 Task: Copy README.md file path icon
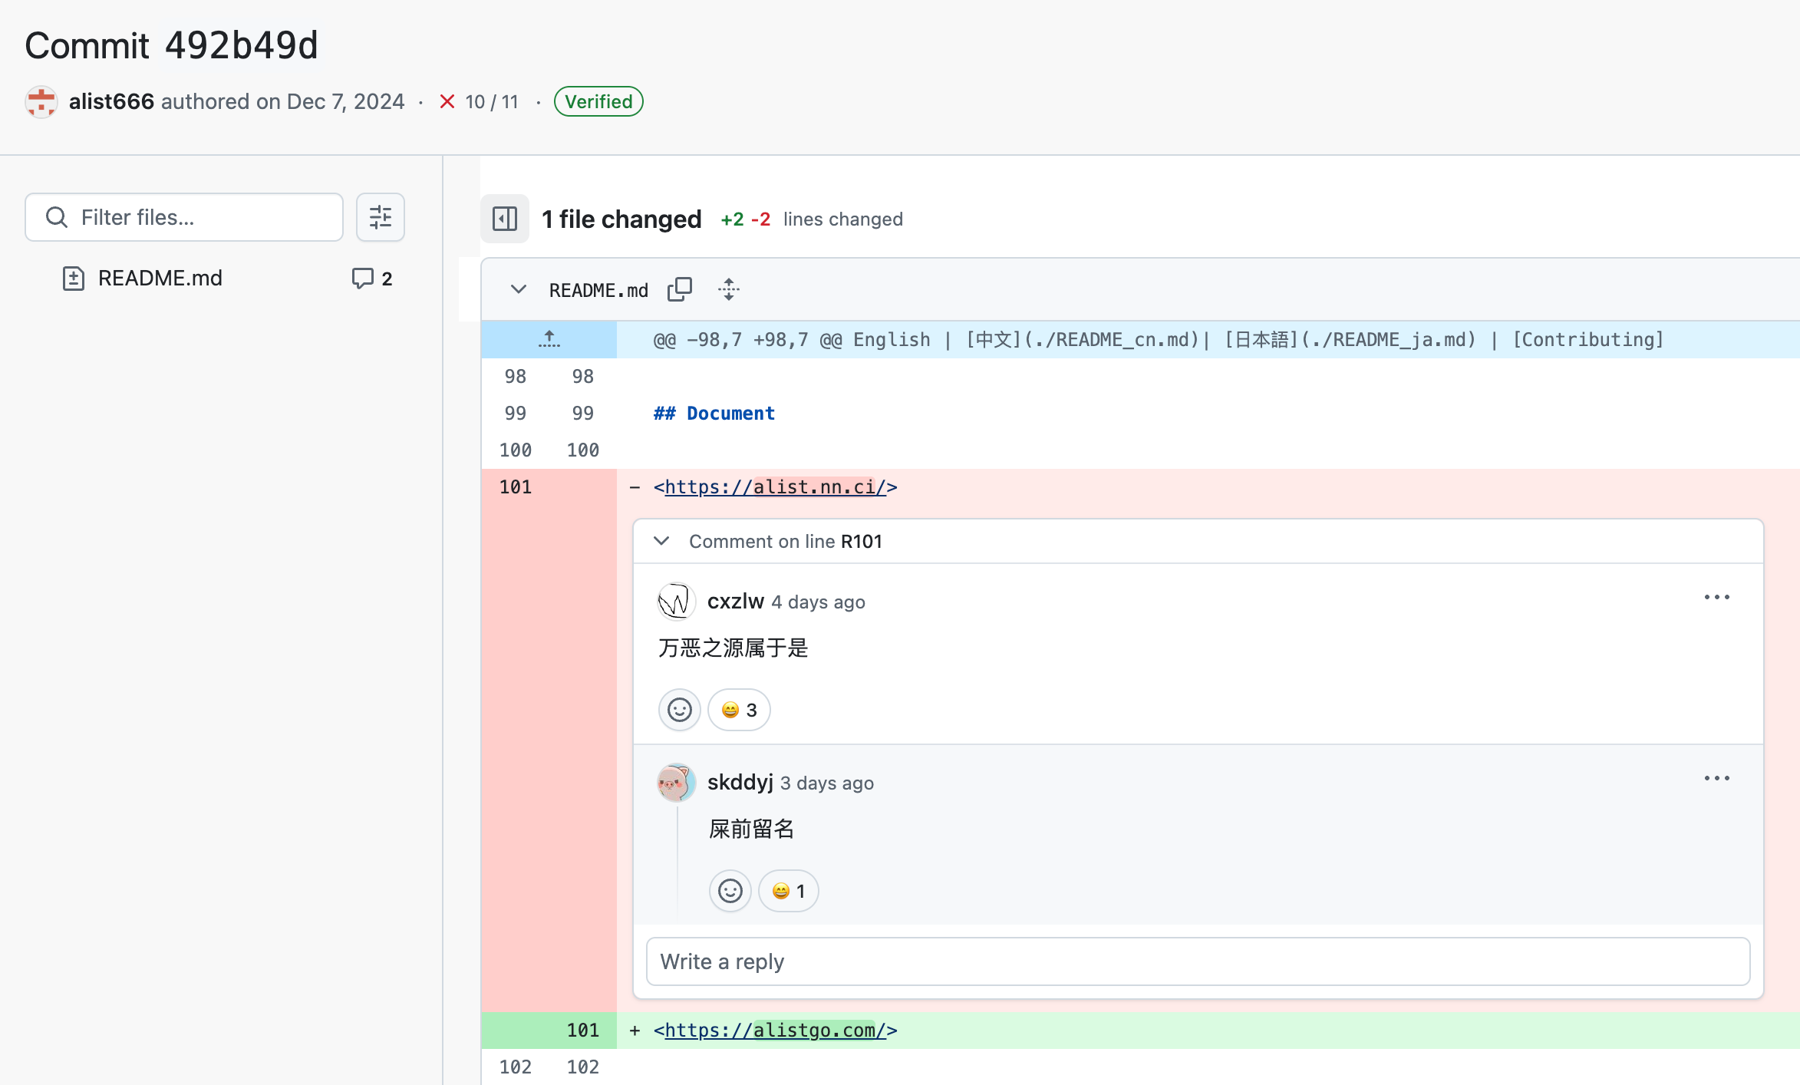pos(679,290)
